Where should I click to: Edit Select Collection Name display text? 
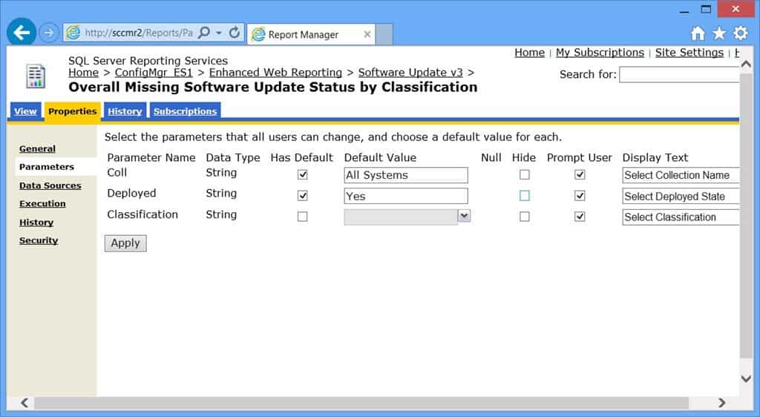(x=681, y=175)
